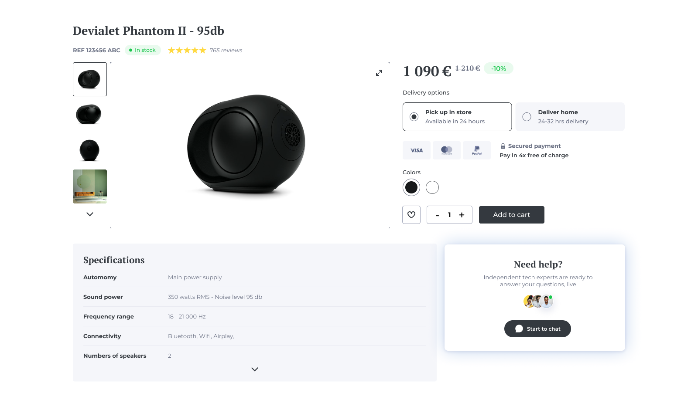Select the Mastercard payment icon
698x410 pixels.
coord(447,150)
